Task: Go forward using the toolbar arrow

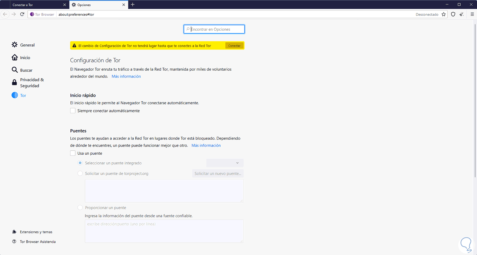Action: (x=14, y=14)
